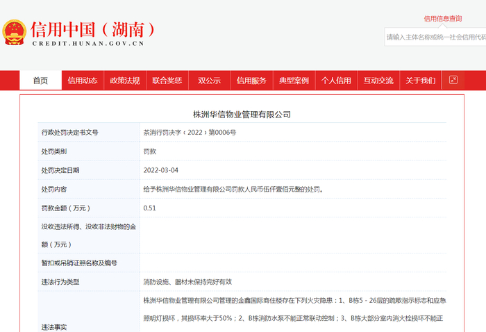486x332 pixels.
Task: Go to 个人信用 section
Action: (x=336, y=81)
